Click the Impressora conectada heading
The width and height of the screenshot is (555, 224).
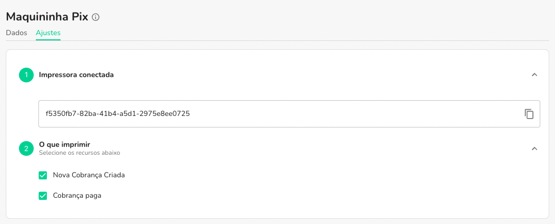(76, 75)
